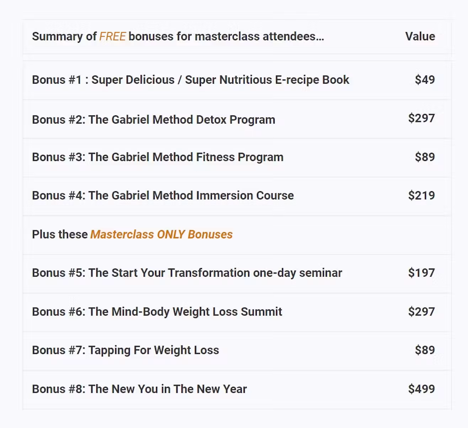Click the $219 value for Immersion Course
This screenshot has width=468, height=428.
click(x=421, y=195)
